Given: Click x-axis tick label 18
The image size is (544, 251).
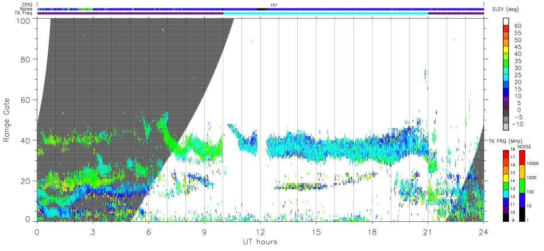Looking at the screenshot, I should pos(372,232).
